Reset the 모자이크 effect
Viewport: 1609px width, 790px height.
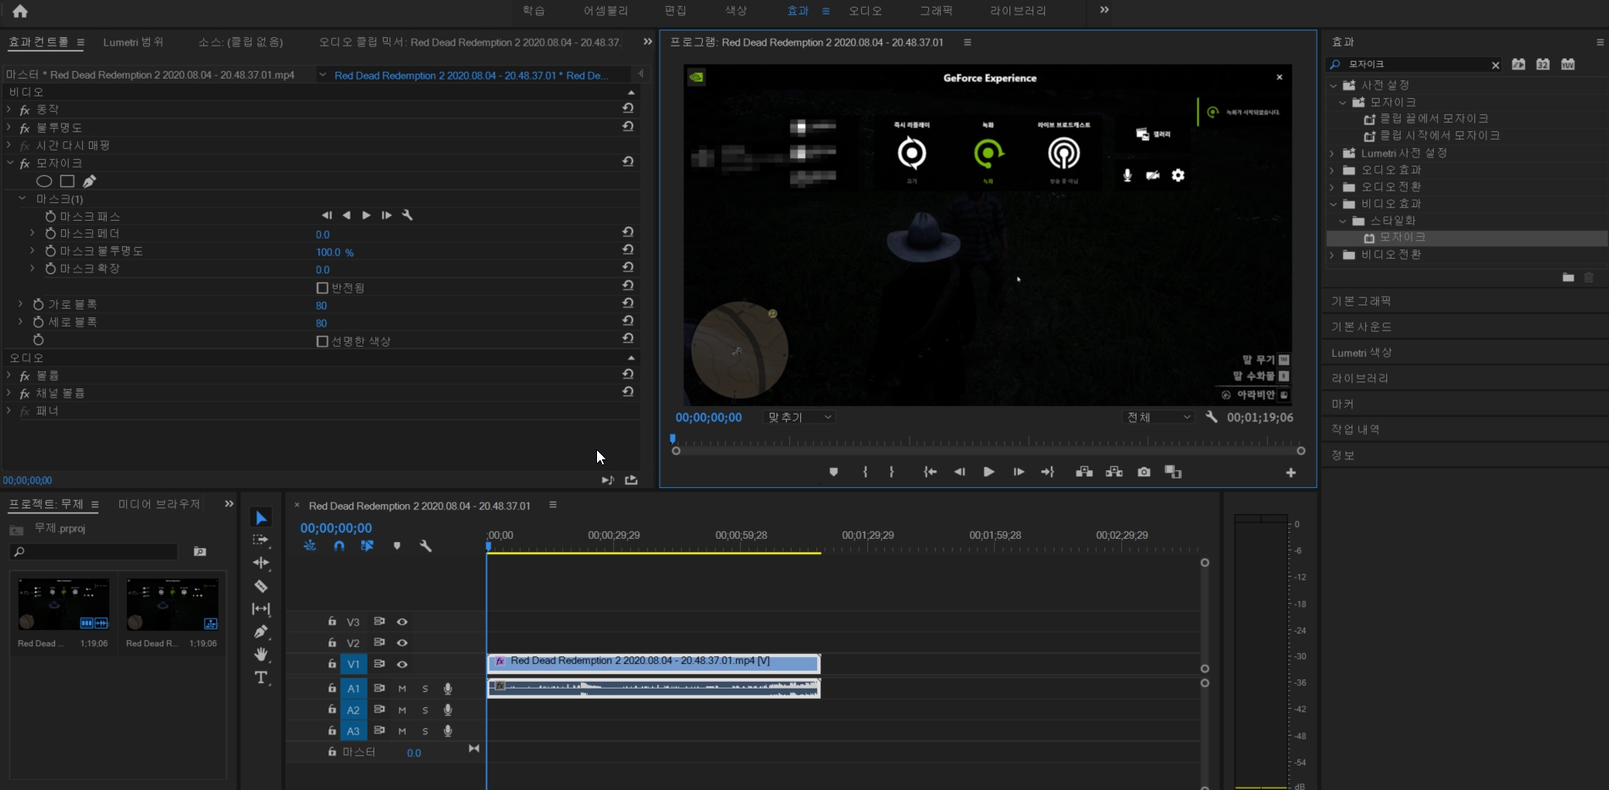pos(628,162)
